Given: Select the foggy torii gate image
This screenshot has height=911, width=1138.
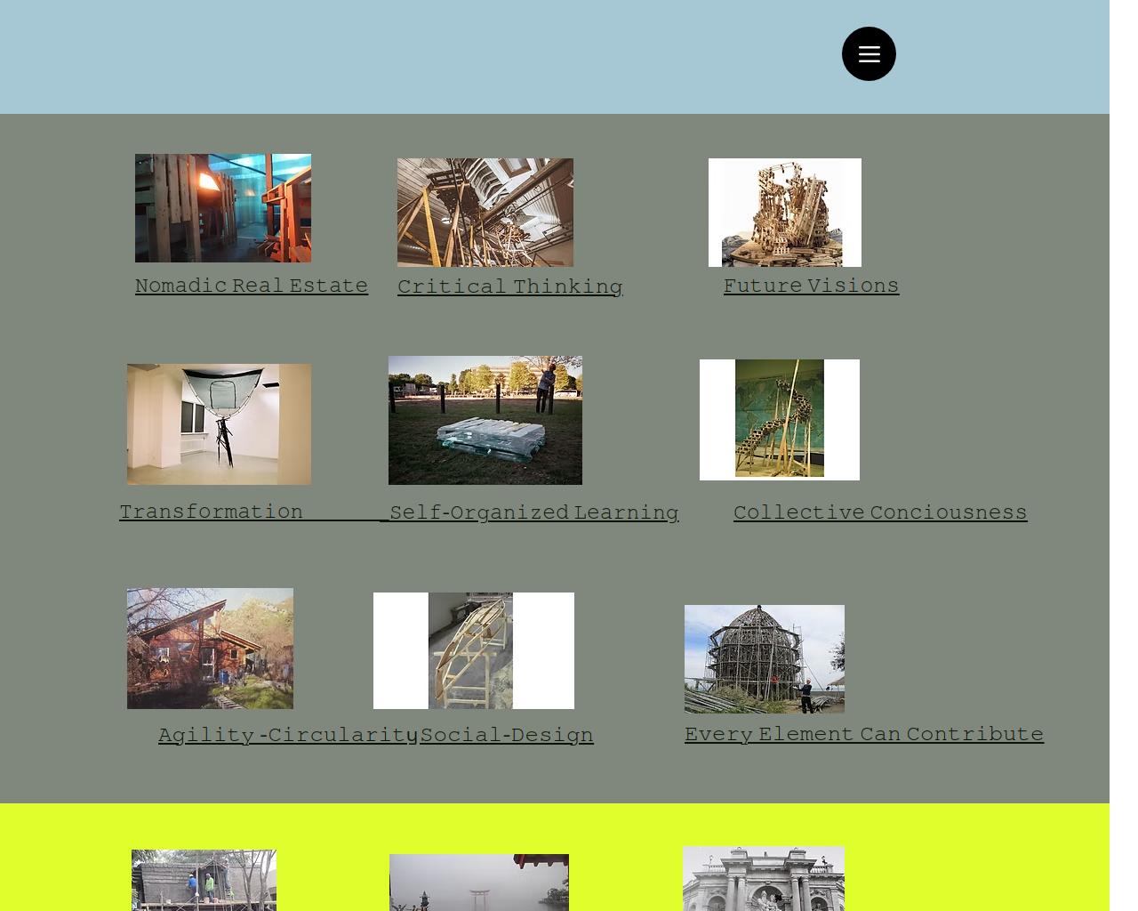Looking at the screenshot, I should coord(479,883).
